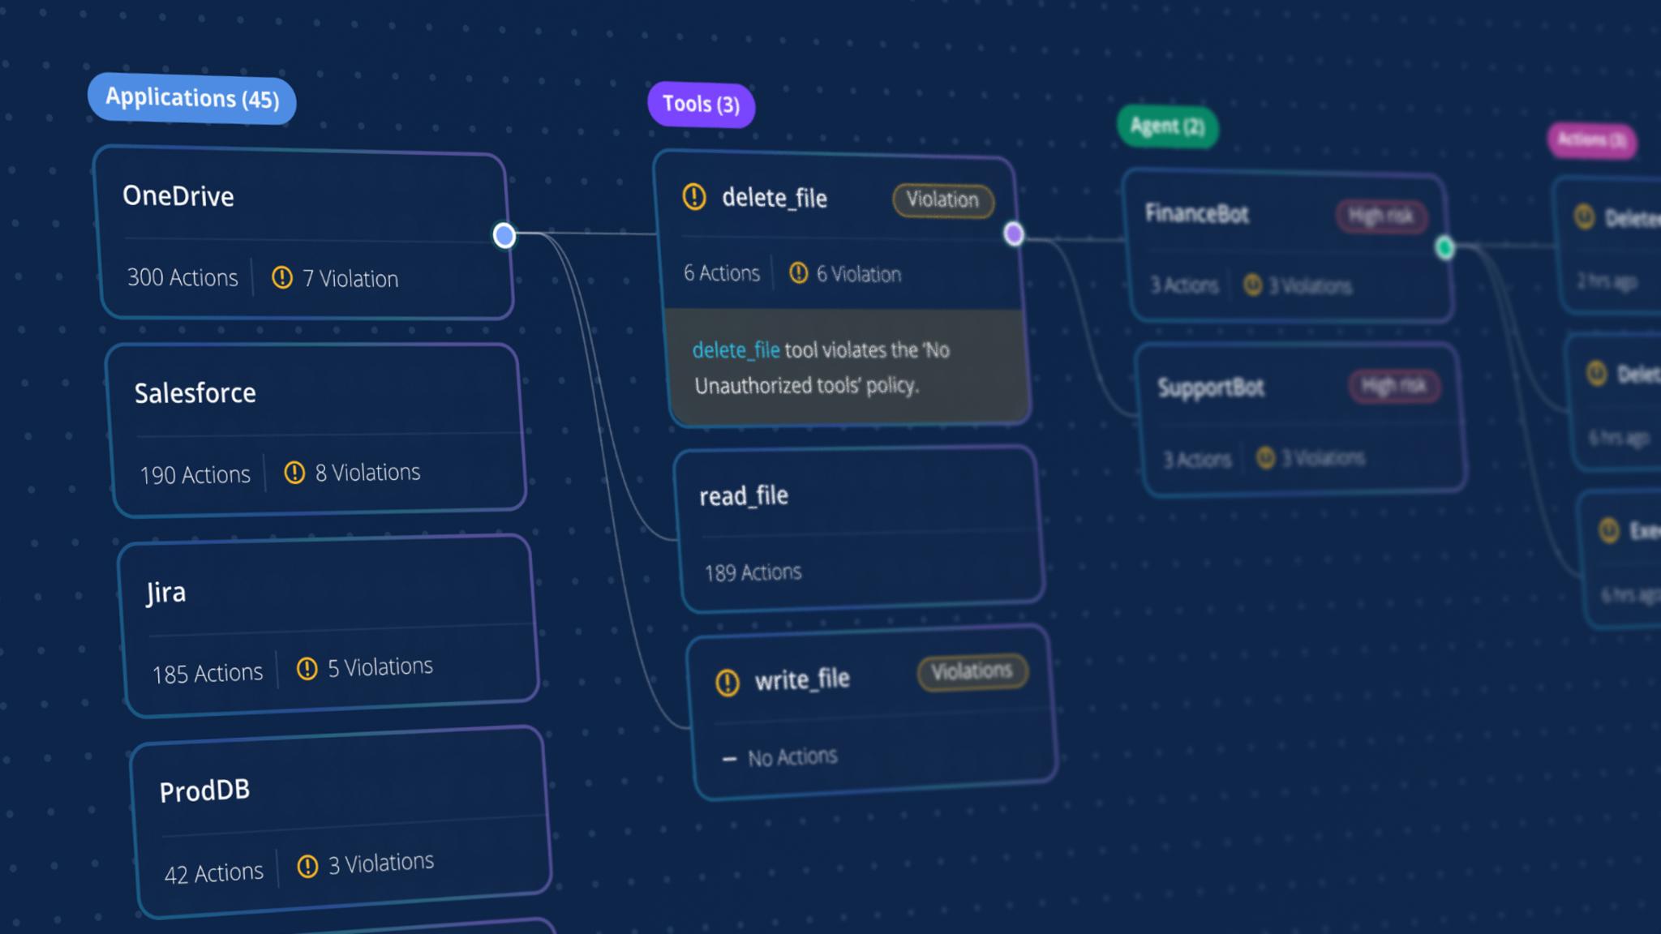The width and height of the screenshot is (1661, 934).
Task: Click '189 Actions' on read_file card
Action: 753,572
